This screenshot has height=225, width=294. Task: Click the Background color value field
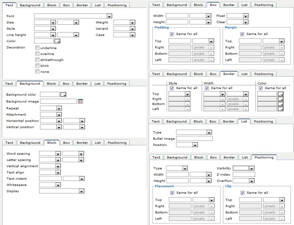(50, 94)
